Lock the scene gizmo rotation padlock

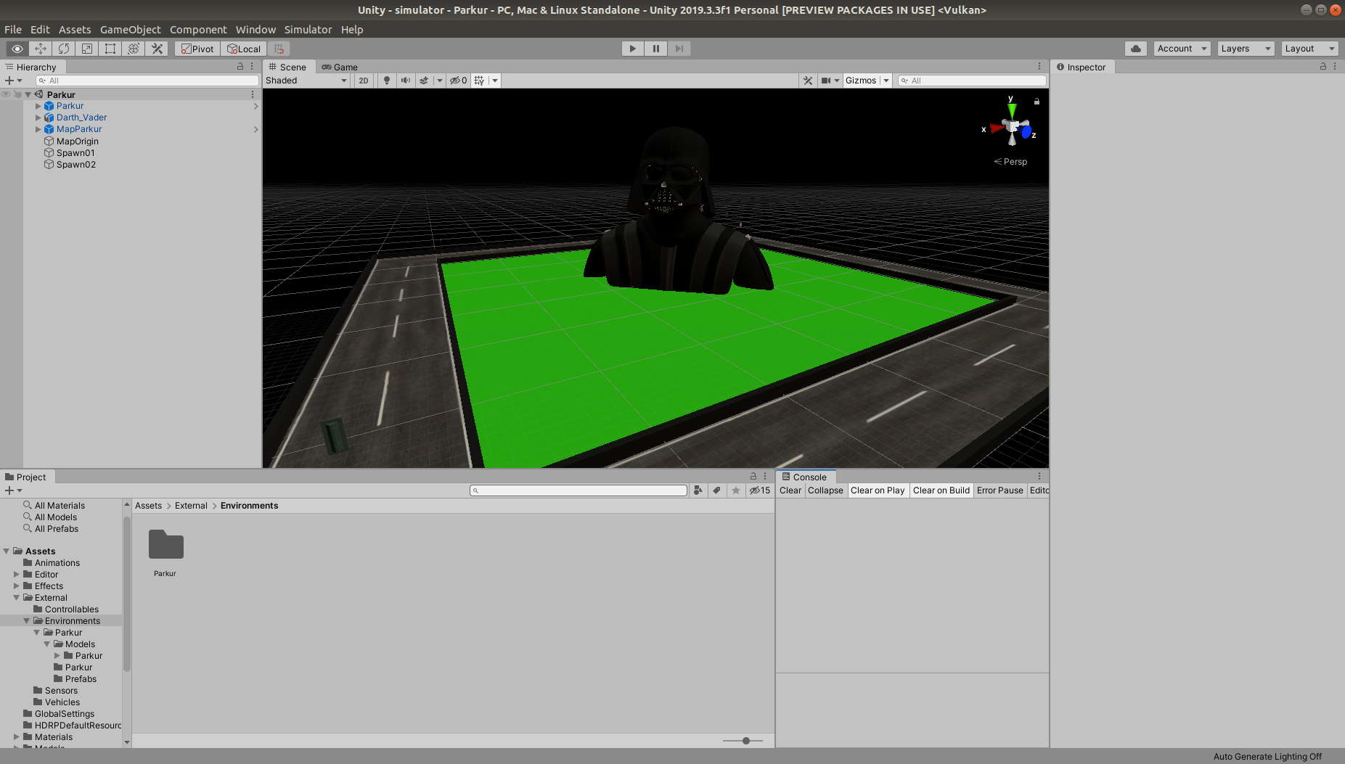pyautogui.click(x=1037, y=102)
